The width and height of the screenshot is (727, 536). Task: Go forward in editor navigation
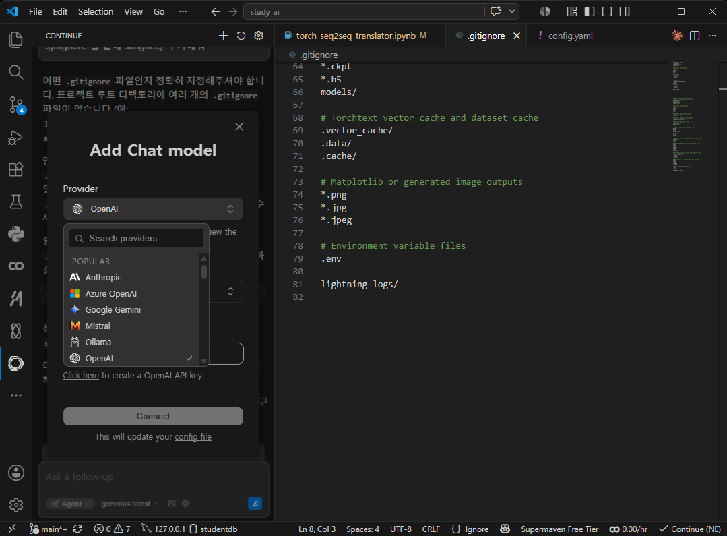tap(232, 12)
